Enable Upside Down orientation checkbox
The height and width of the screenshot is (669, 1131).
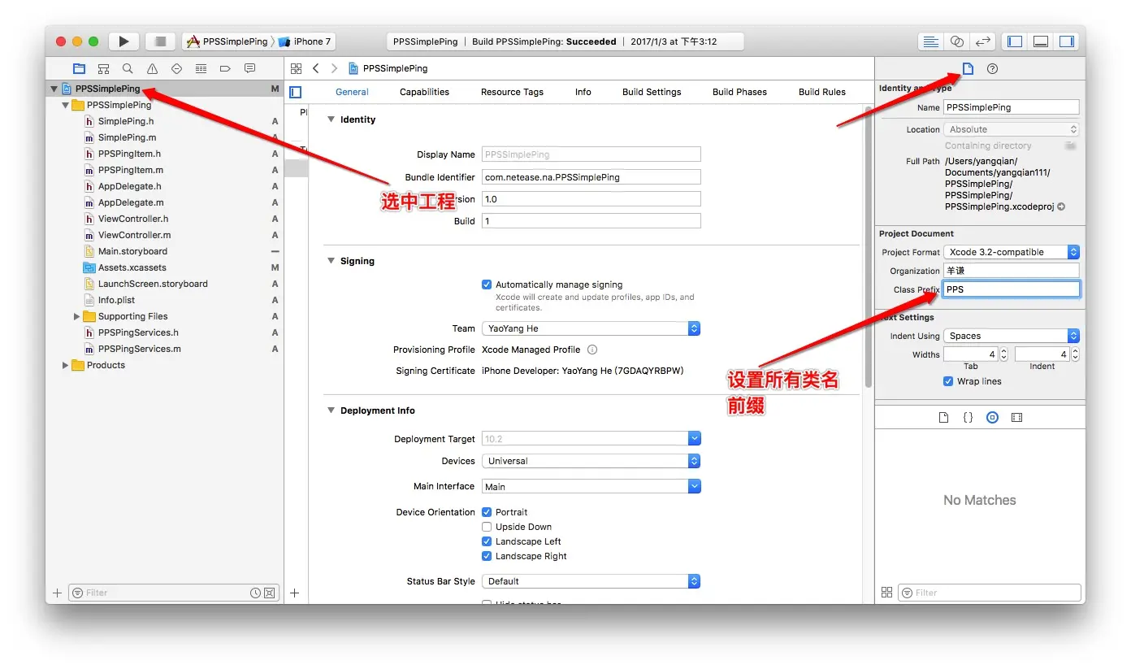(x=487, y=527)
